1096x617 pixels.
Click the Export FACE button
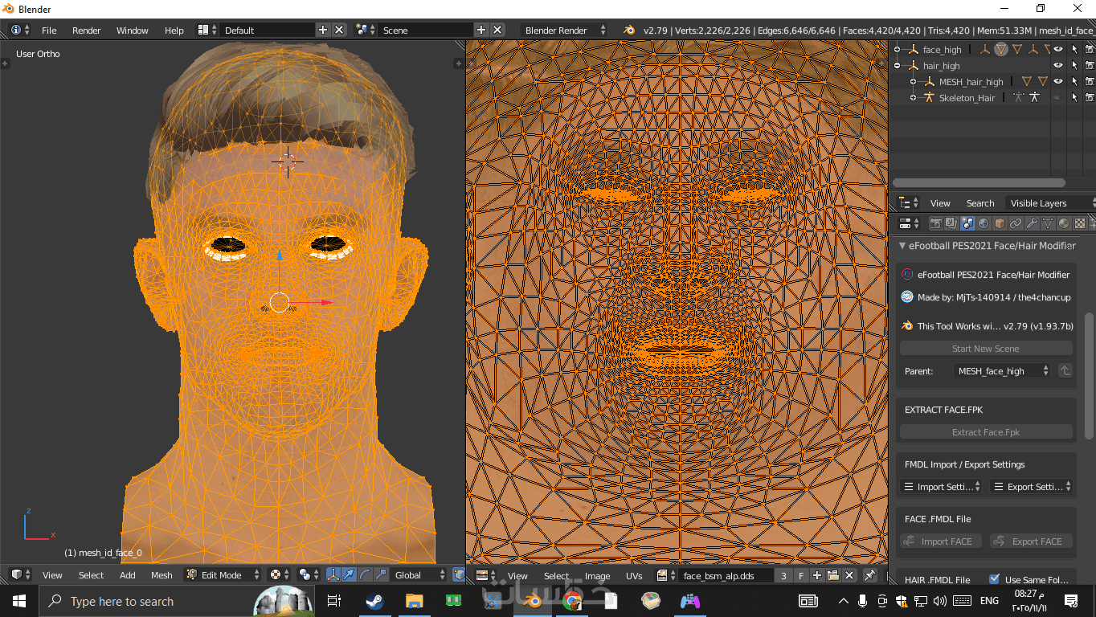click(1031, 541)
